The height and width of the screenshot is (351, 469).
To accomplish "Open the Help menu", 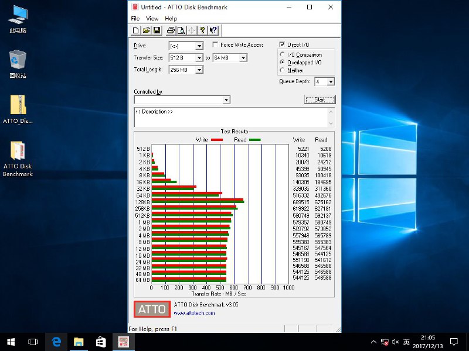I will tap(171, 19).
